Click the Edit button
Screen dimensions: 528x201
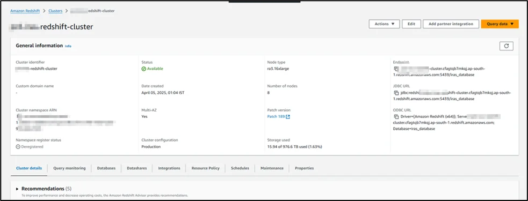(411, 24)
